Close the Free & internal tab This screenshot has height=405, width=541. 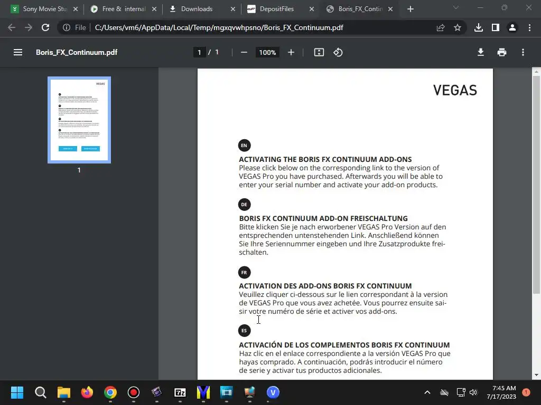(154, 9)
